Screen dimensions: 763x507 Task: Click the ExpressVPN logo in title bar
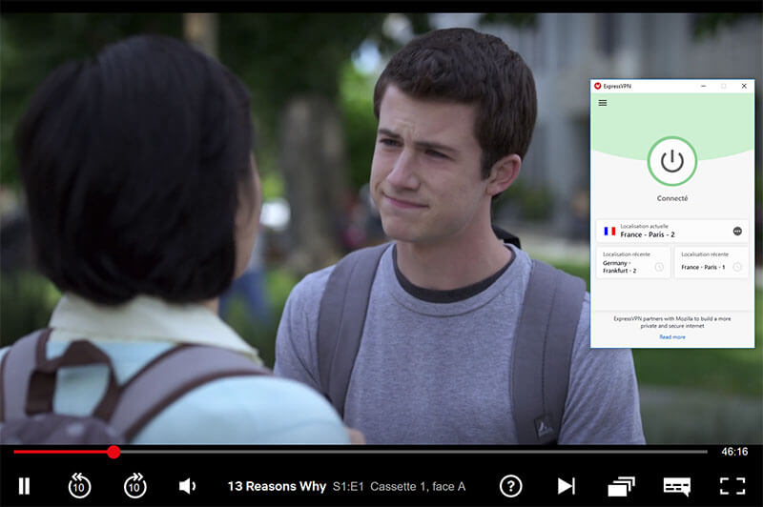598,86
